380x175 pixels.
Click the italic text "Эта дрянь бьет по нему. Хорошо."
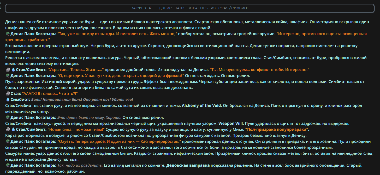click(x=90, y=118)
